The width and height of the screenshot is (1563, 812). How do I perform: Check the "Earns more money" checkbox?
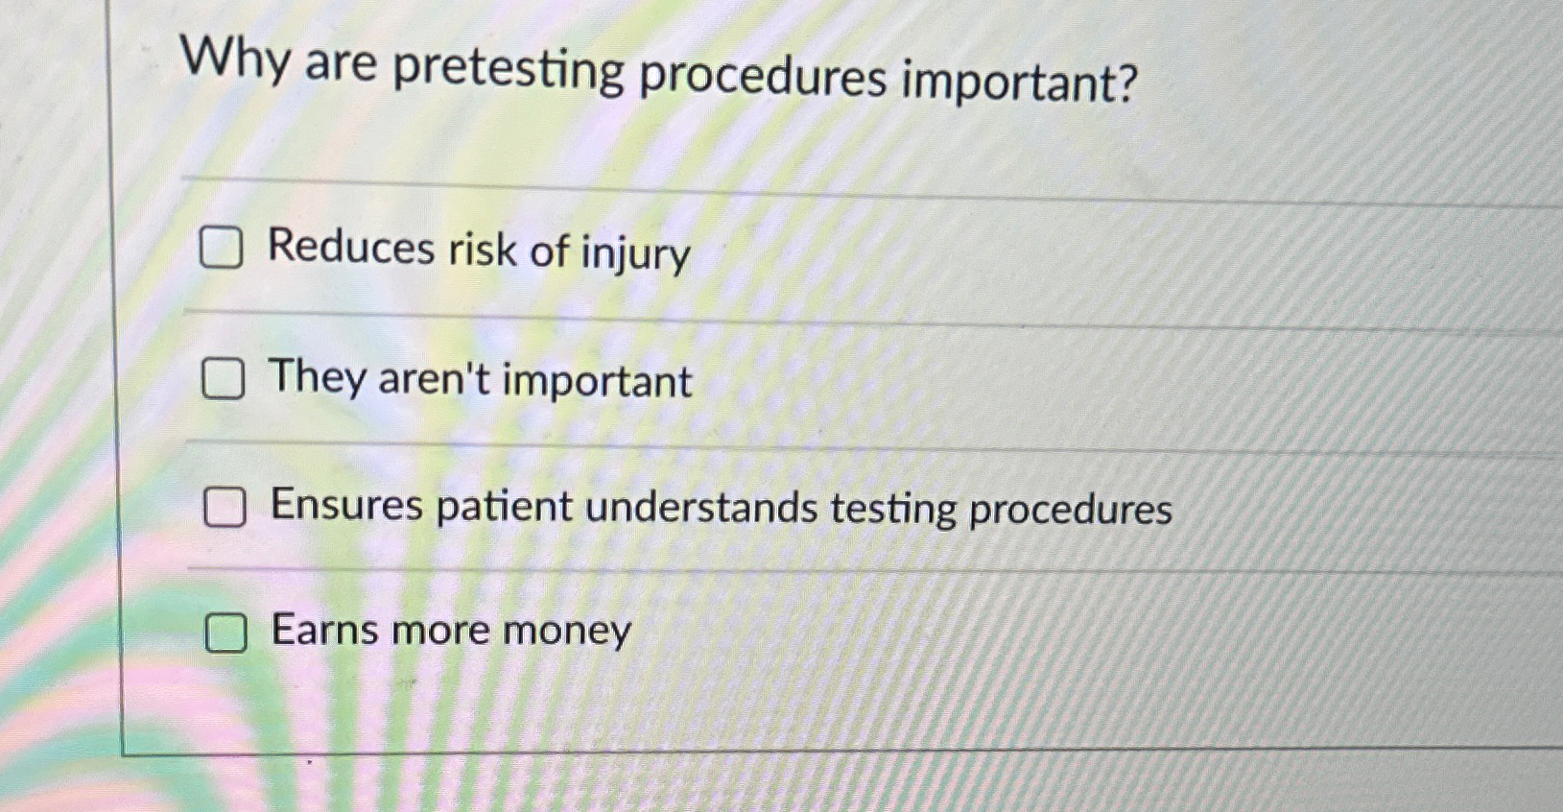(x=225, y=633)
